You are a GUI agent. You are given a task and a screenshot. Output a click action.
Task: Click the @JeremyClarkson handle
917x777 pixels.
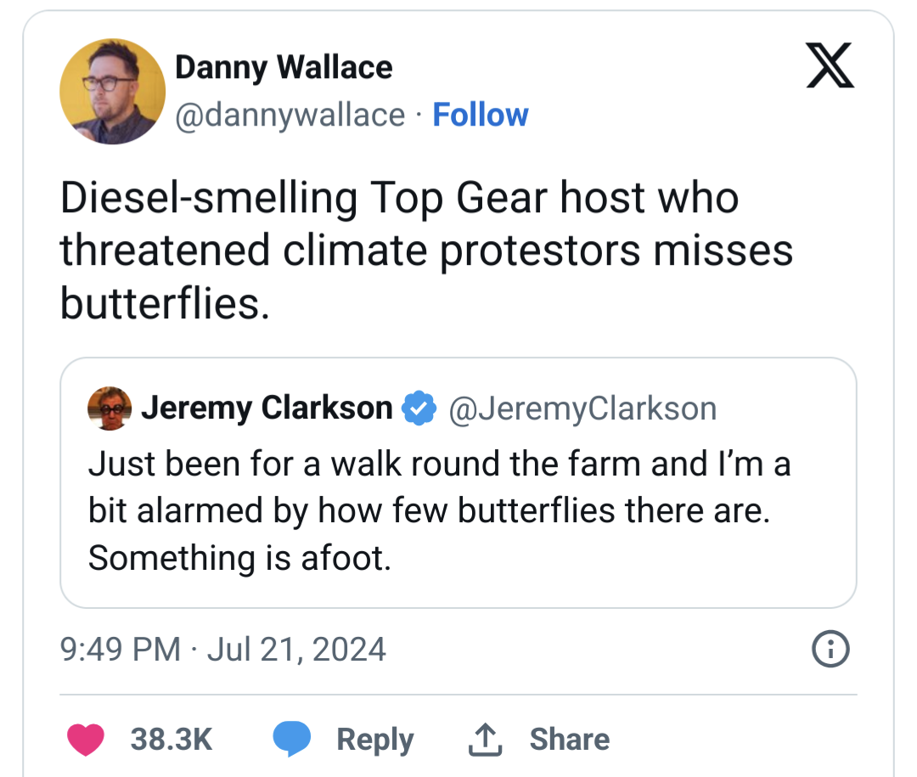[582, 408]
